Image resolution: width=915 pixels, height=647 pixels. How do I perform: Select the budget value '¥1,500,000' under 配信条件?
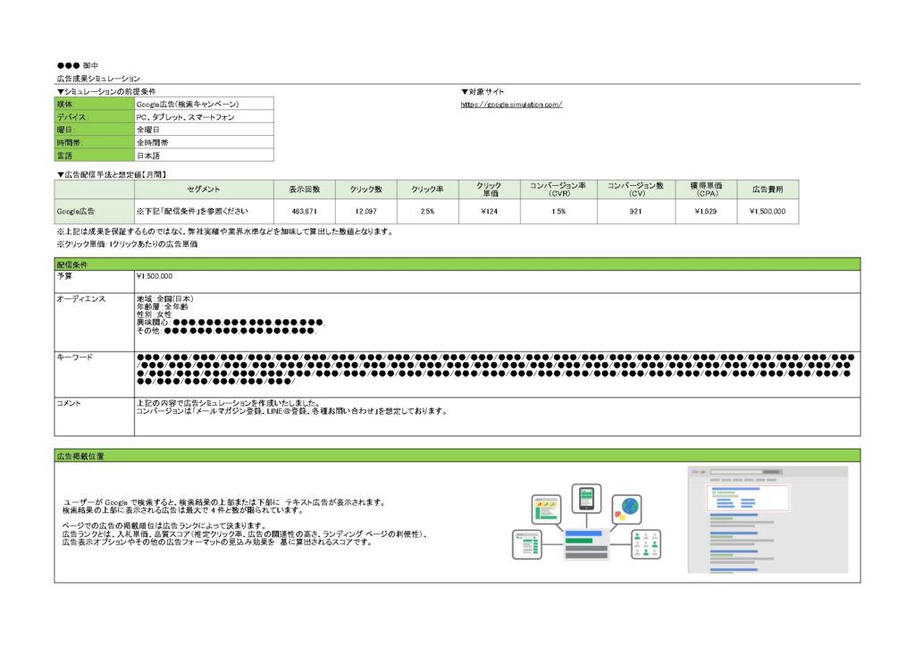(154, 276)
